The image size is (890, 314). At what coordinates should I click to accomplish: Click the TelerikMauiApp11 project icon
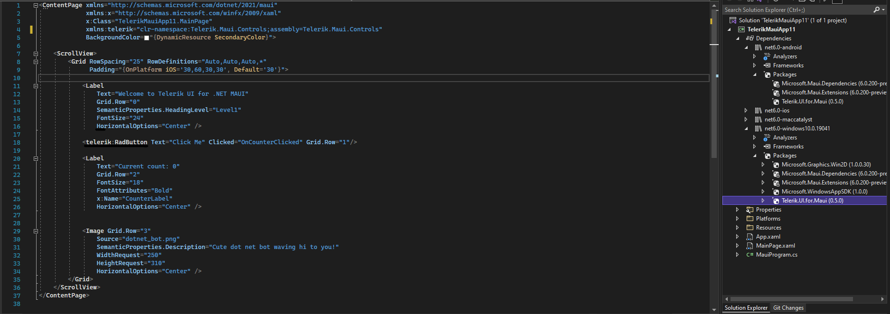tap(741, 29)
